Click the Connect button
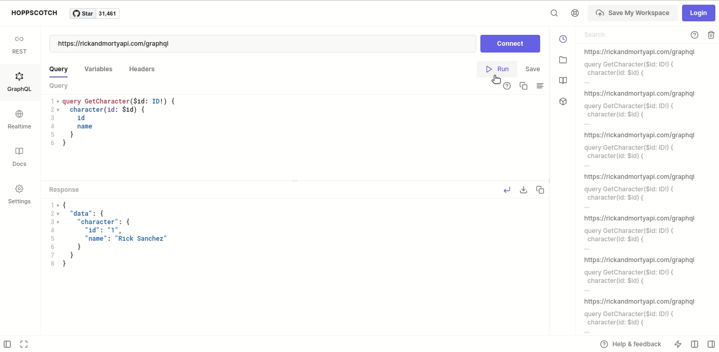Image resolution: width=719 pixels, height=352 pixels. (x=510, y=44)
